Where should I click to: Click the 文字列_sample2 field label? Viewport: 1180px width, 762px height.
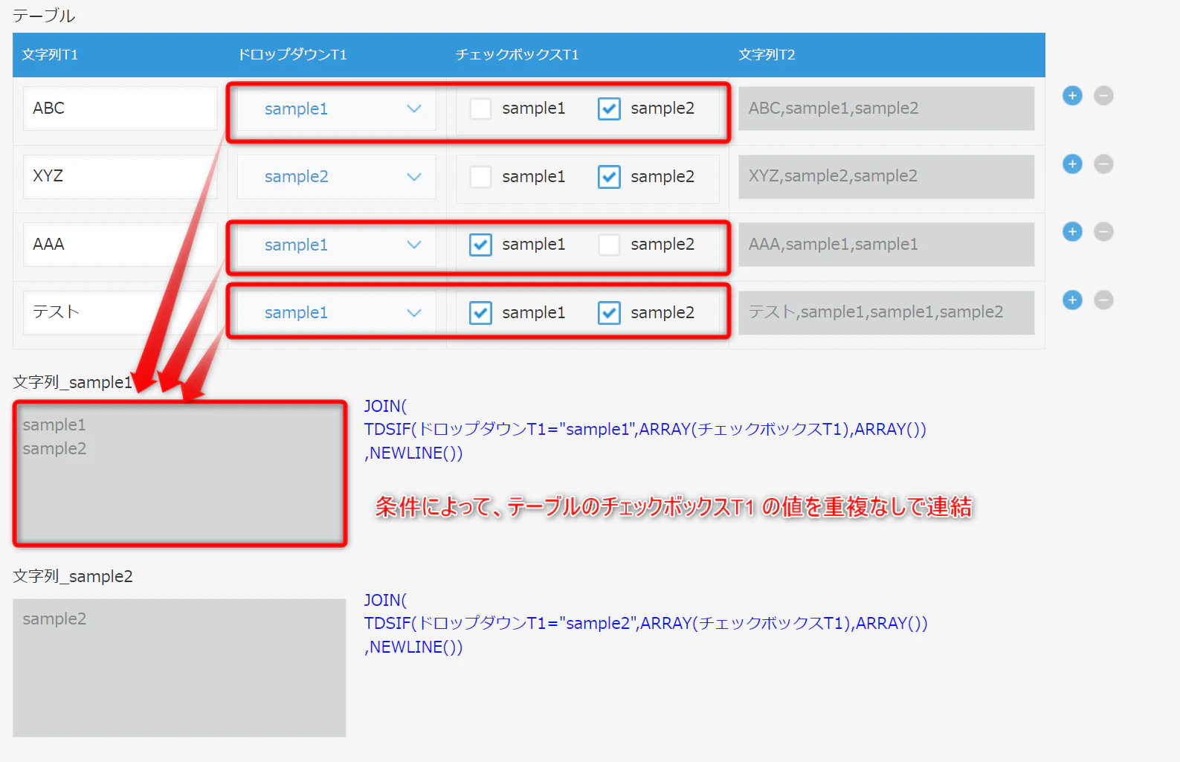coord(73,576)
